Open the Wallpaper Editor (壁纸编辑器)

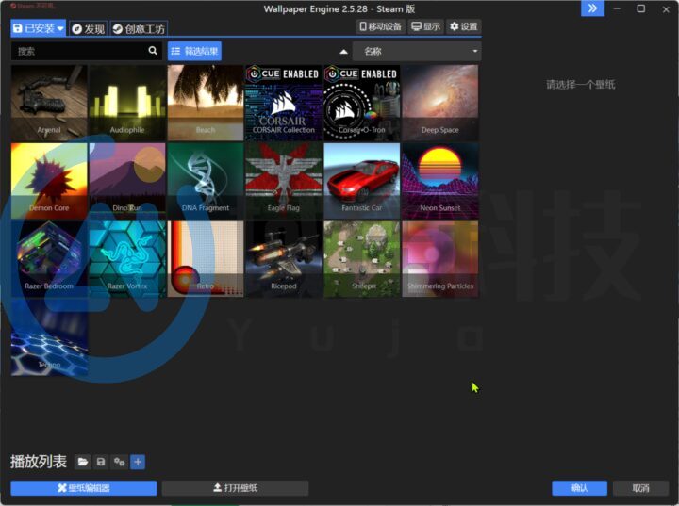click(x=84, y=488)
